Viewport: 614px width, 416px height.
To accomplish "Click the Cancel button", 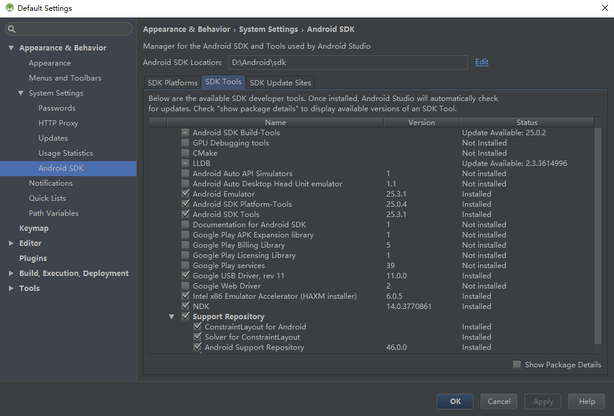I will pyautogui.click(x=499, y=402).
